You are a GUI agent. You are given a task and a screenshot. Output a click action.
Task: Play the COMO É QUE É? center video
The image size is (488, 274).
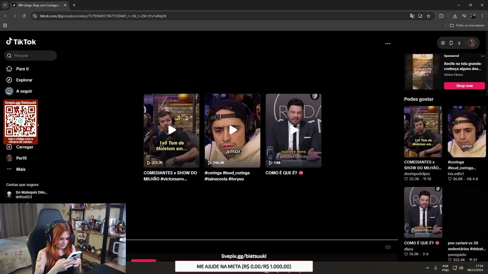pyautogui.click(x=294, y=130)
